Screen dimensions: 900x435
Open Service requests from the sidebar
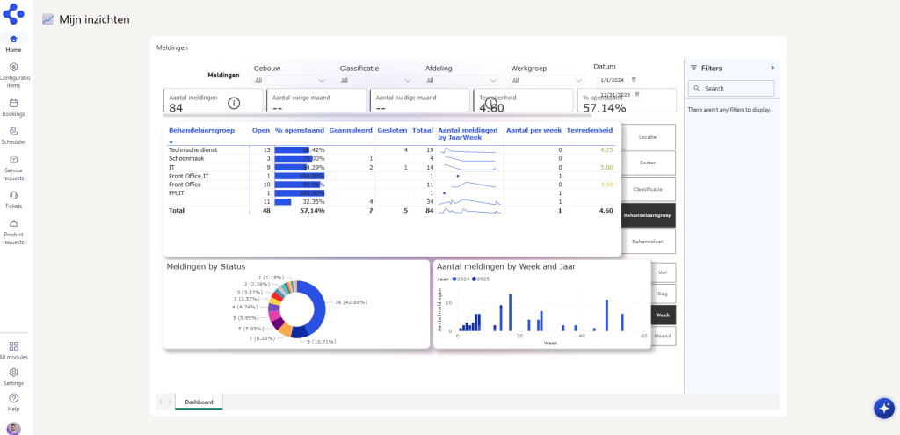13,164
